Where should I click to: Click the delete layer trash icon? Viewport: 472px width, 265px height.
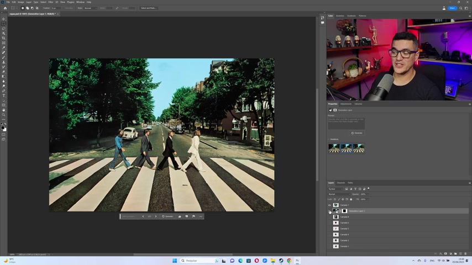(465, 253)
